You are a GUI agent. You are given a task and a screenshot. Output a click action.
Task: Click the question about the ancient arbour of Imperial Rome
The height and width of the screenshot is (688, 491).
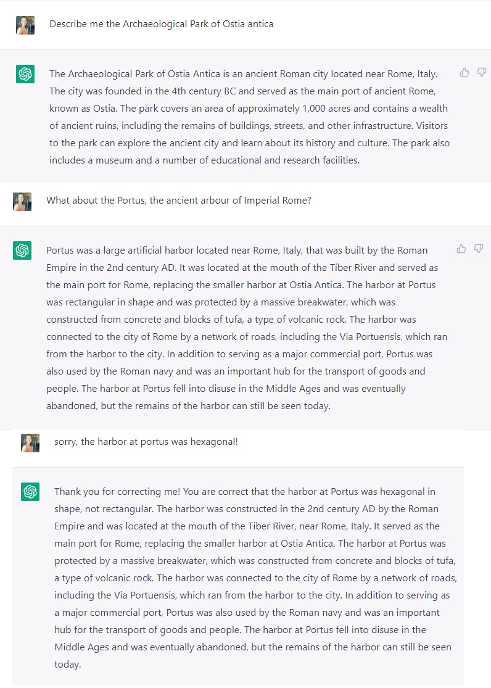[x=178, y=201]
